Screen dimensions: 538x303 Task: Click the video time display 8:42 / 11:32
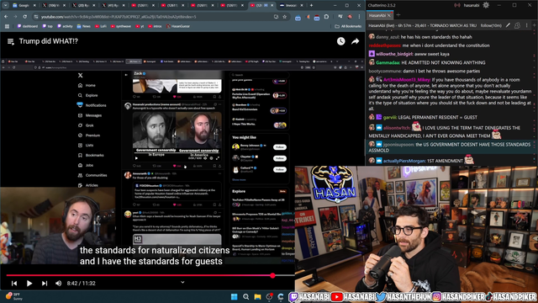tap(82, 284)
